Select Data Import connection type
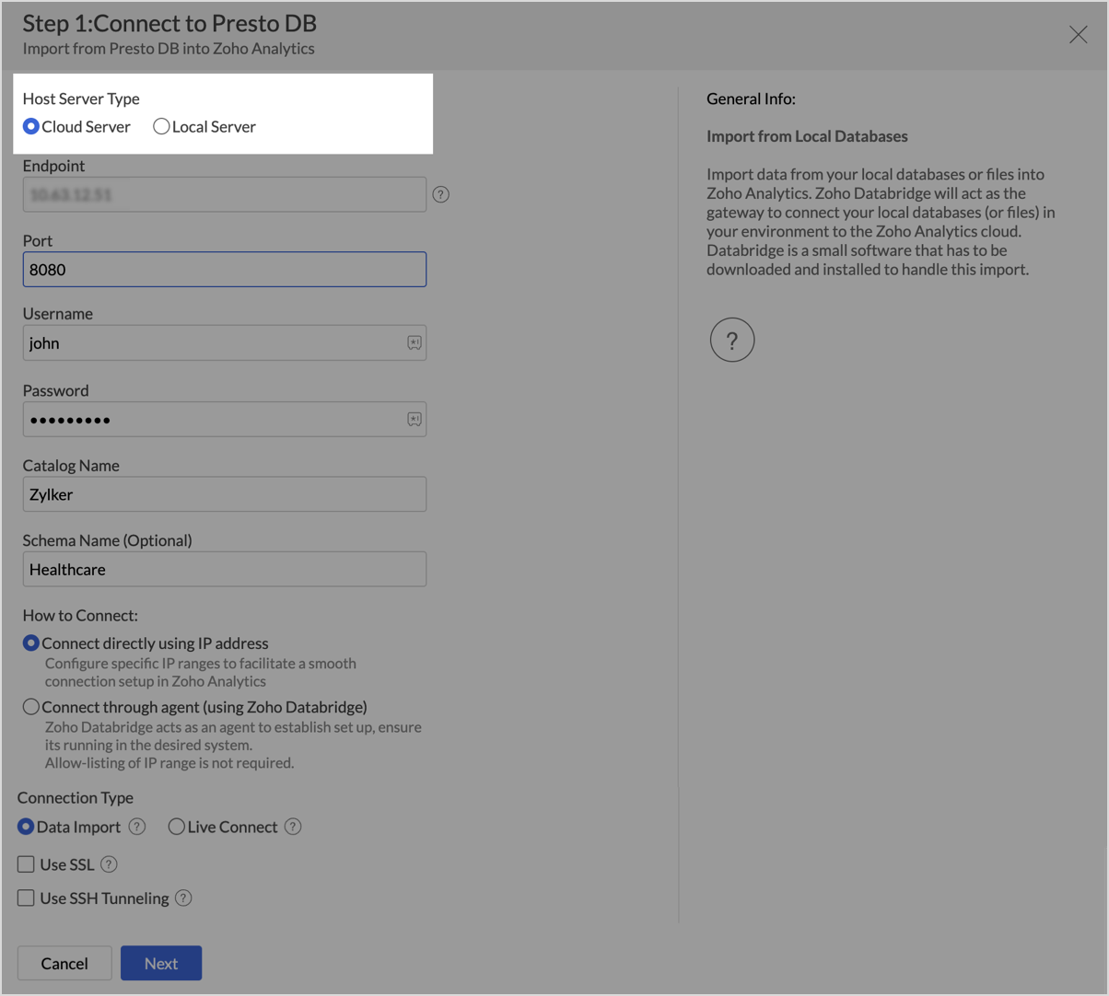Image resolution: width=1109 pixels, height=996 pixels. click(x=26, y=827)
